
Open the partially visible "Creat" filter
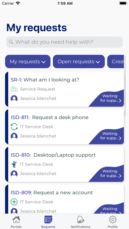pyautogui.click(x=116, y=62)
